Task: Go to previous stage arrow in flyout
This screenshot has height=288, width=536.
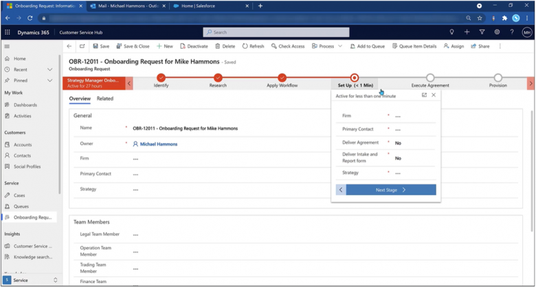Action: pos(341,190)
